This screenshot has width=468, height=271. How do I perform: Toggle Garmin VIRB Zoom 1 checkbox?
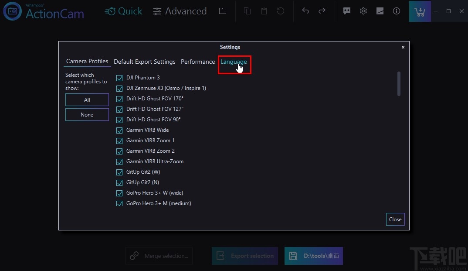point(119,141)
